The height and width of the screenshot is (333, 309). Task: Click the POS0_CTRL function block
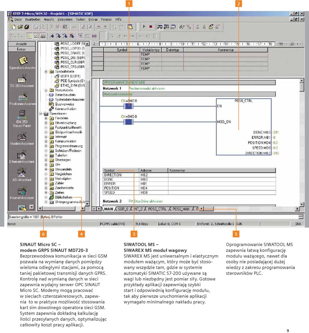244,127
